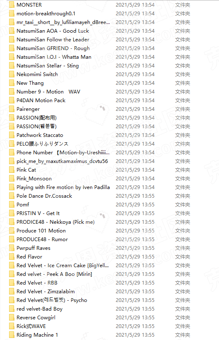
Task: Click the Produce 101 Motion folder name
Action: (x=41, y=230)
